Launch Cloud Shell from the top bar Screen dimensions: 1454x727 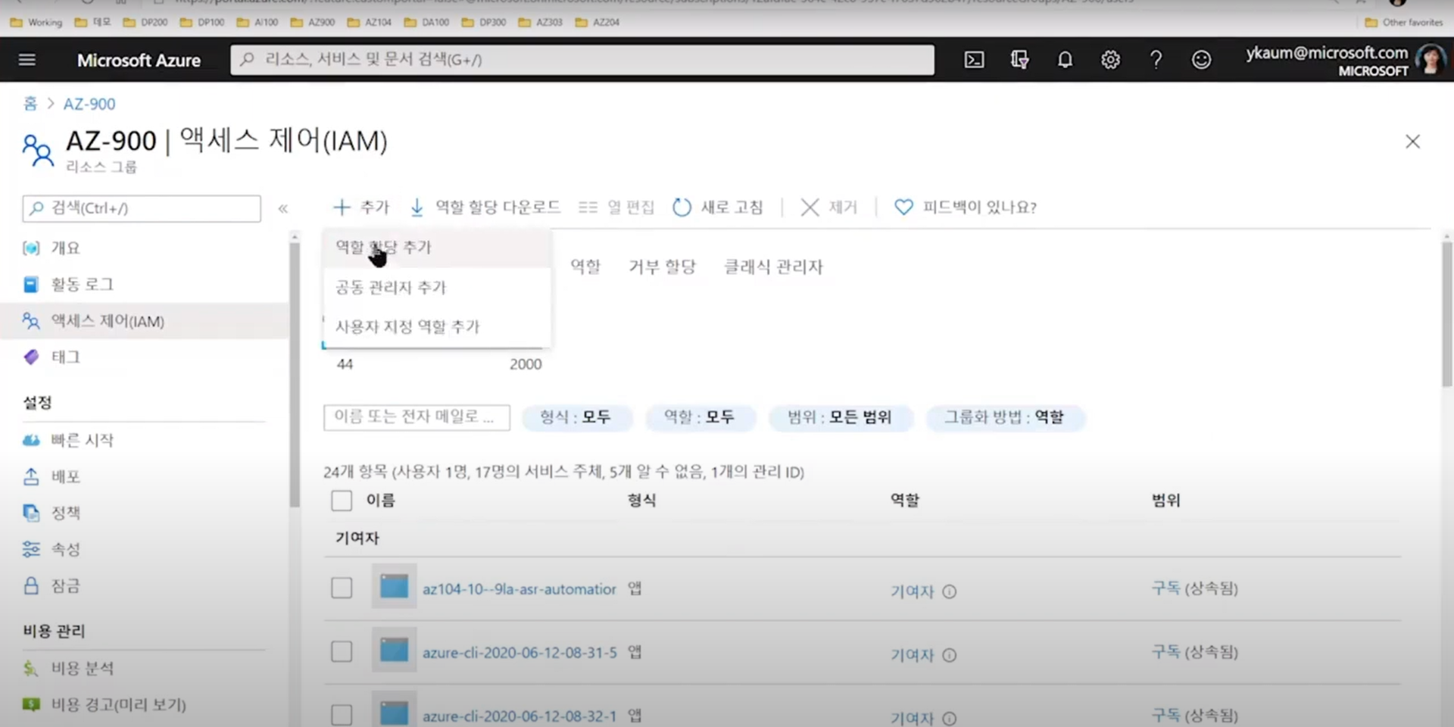(974, 60)
